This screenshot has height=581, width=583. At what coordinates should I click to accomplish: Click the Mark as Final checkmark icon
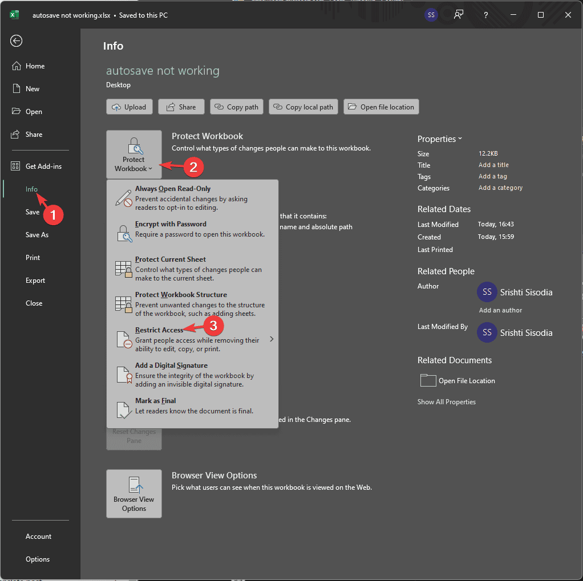click(x=124, y=410)
